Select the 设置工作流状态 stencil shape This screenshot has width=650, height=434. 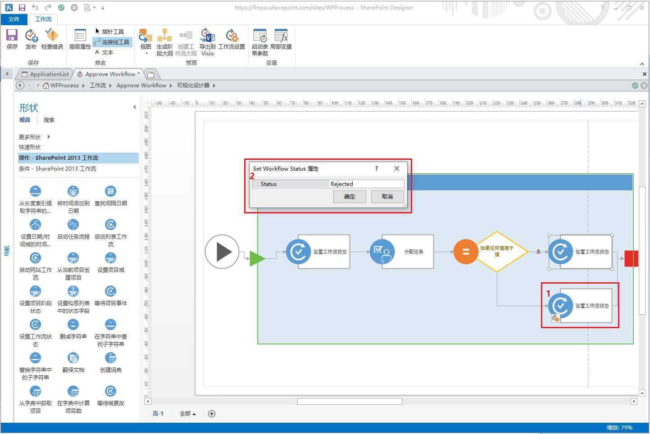click(x=35, y=333)
